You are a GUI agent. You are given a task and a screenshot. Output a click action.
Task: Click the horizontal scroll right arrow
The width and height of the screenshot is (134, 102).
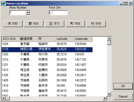[105, 98]
